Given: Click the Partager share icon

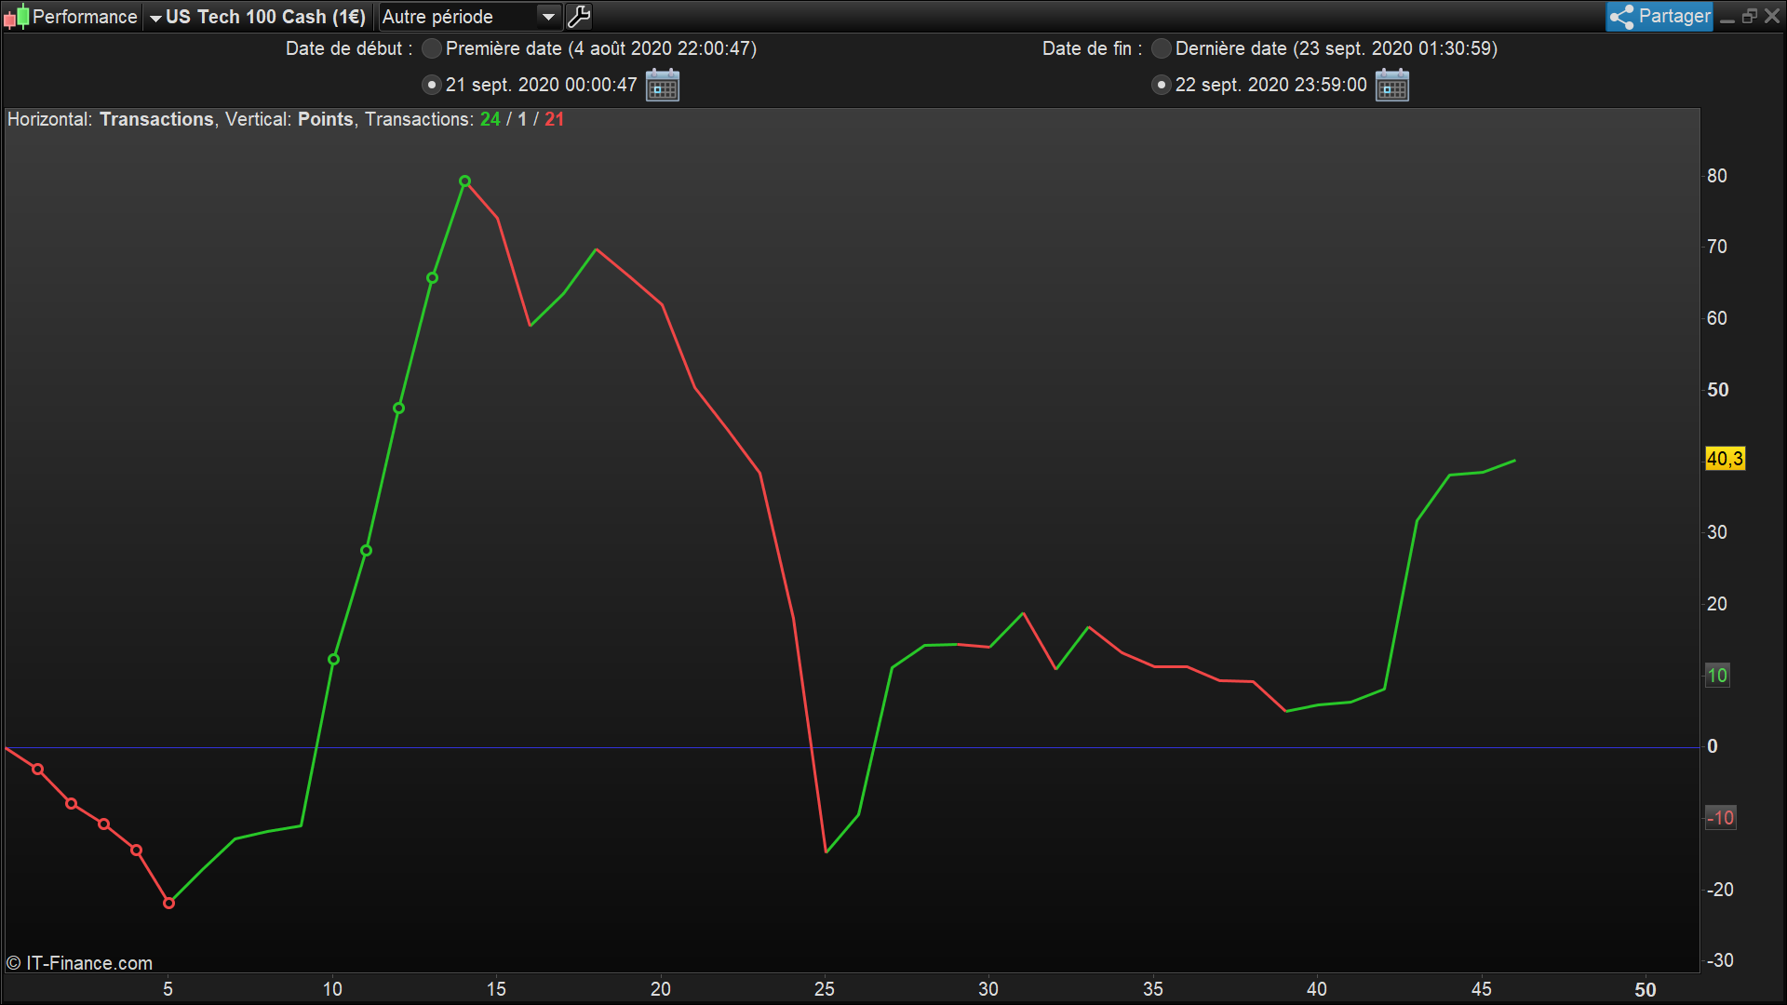Looking at the screenshot, I should click(1622, 17).
